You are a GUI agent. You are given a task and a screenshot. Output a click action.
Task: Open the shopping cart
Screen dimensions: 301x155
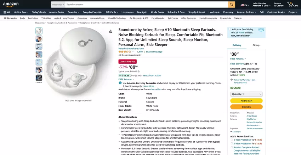click(x=293, y=5)
